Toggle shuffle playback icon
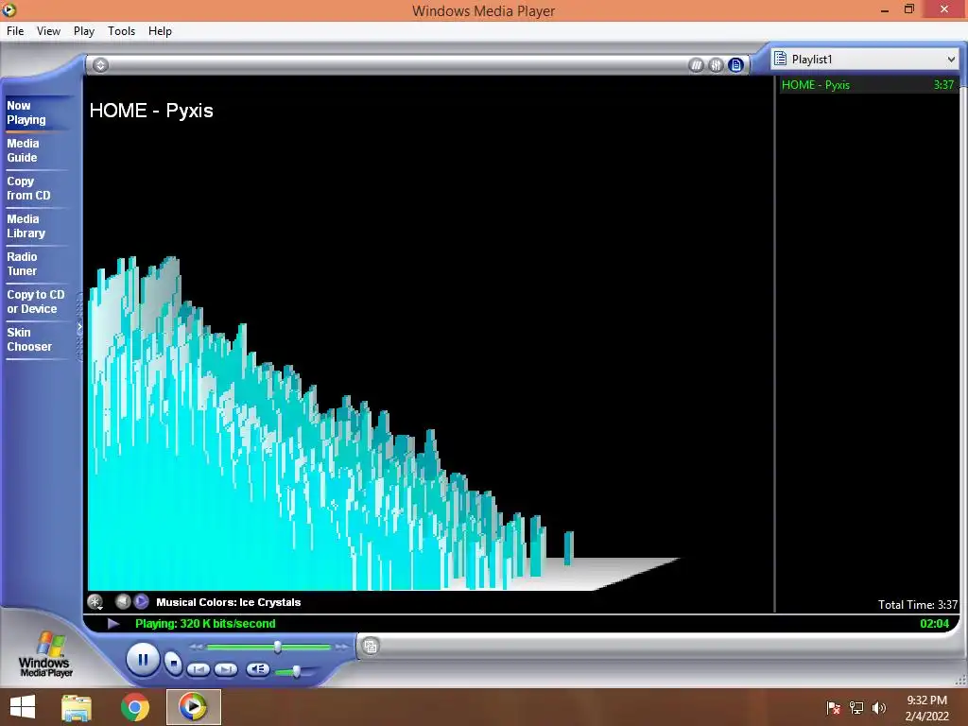This screenshot has height=726, width=968. pos(696,65)
